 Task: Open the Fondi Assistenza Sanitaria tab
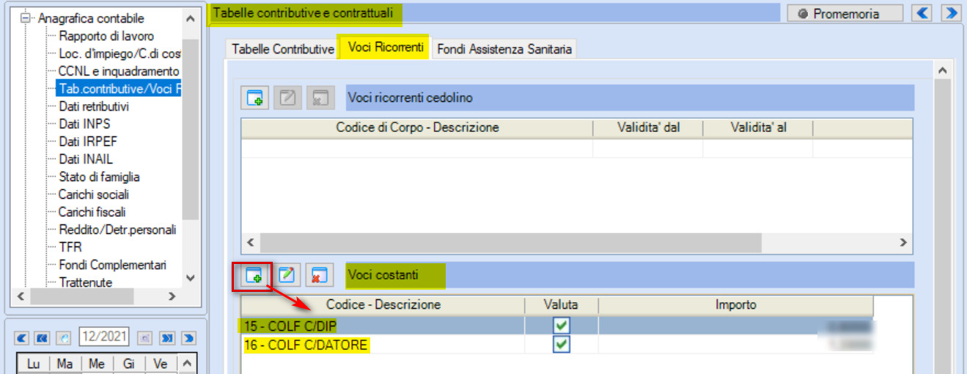504,49
